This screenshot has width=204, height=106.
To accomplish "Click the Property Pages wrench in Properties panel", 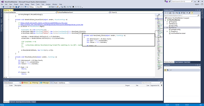I will (x=171, y=70).
